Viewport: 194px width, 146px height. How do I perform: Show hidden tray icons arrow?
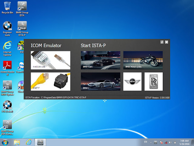(151, 142)
